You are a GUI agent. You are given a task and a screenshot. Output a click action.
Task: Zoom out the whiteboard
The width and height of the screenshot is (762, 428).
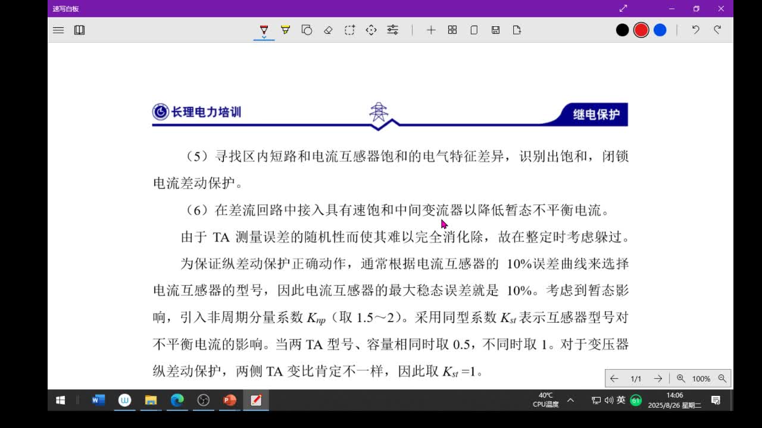722,379
